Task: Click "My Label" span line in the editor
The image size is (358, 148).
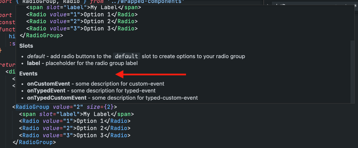Action: click(76, 114)
